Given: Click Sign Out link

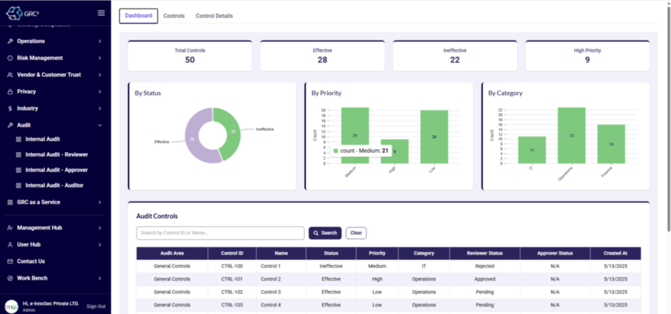Looking at the screenshot, I should pos(96,306).
